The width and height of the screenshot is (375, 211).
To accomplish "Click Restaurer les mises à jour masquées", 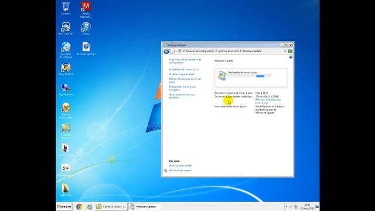I will tap(182, 89).
